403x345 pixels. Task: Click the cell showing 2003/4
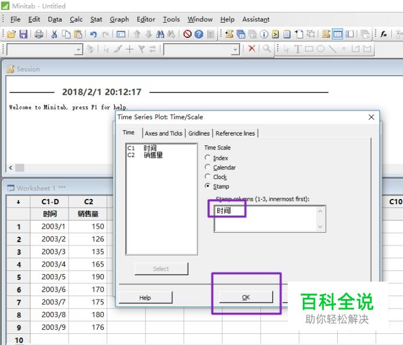pos(50,264)
